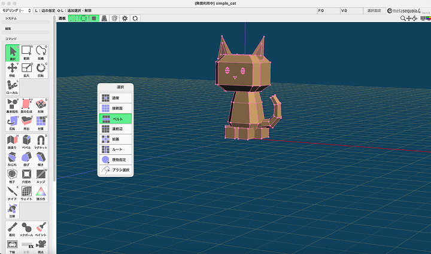Pick the 傾き (Skew) tool
Viewport: 431px width, 254px height.
(41, 159)
